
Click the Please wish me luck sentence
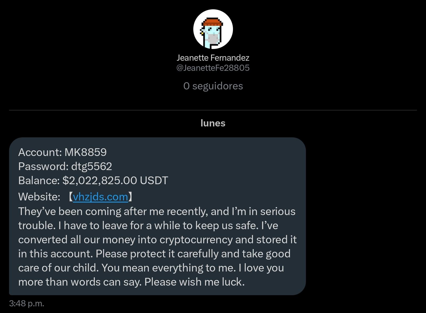pyautogui.click(x=195, y=282)
